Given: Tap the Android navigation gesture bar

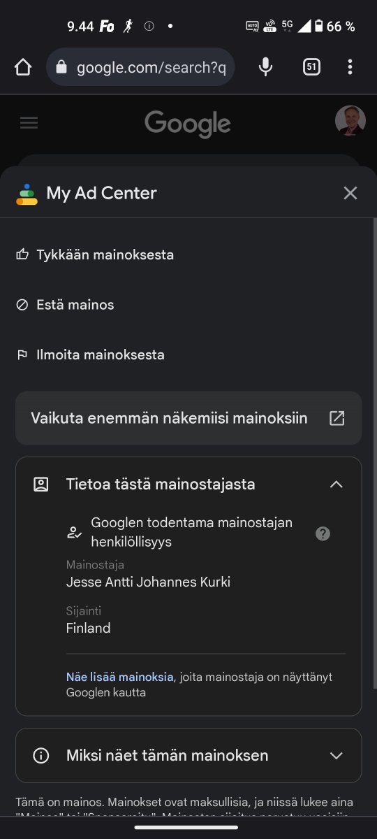Looking at the screenshot, I should [186, 828].
